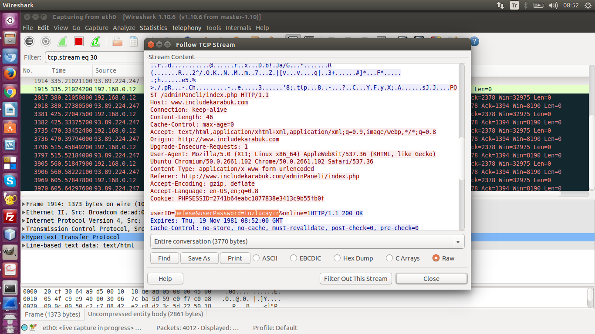Expand Transmission Control Protocol node
This screenshot has width=595, height=334.
pos(24,229)
